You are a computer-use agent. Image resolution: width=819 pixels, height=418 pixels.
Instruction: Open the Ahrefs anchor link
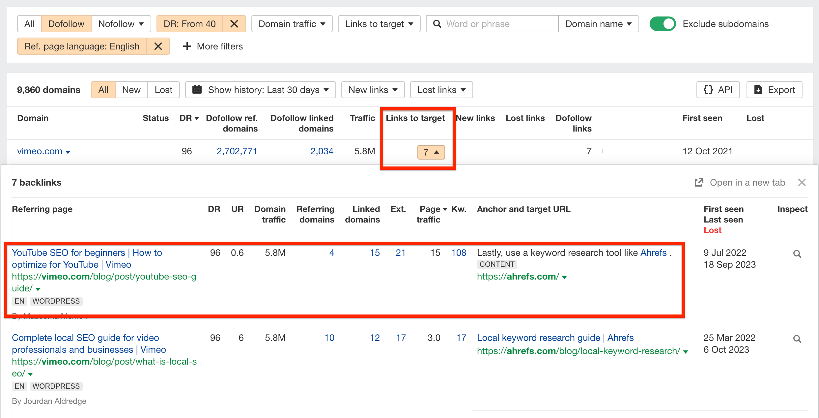[x=654, y=253]
